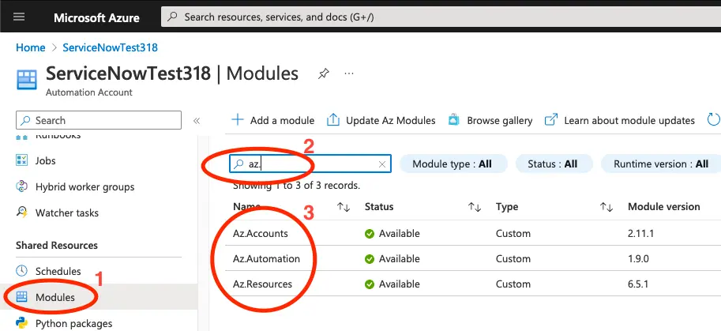This screenshot has width=721, height=331.
Task: Open the Module type filter dropdown
Action: click(453, 164)
